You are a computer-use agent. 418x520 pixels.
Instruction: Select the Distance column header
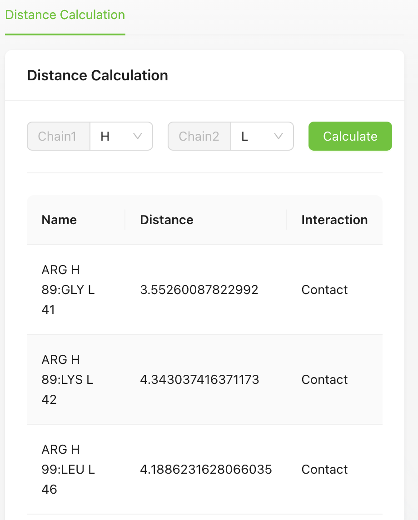[166, 220]
